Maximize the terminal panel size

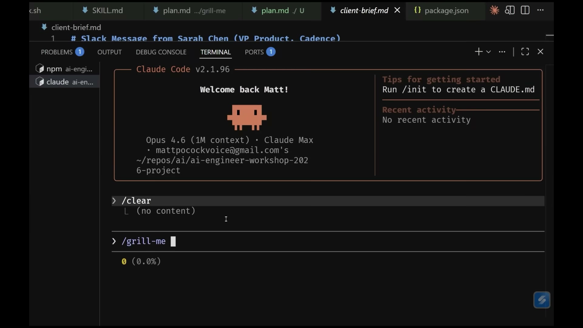[525, 52]
